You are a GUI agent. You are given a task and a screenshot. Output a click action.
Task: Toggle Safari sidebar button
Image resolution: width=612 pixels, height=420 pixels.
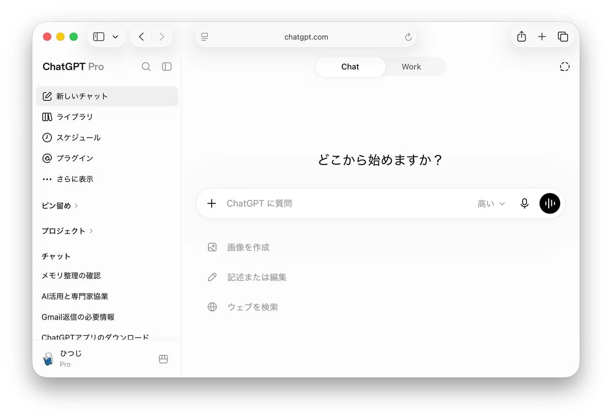[99, 37]
